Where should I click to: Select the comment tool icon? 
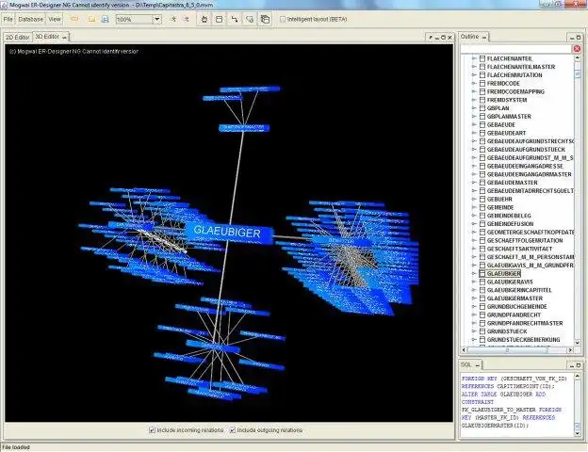pyautogui.click(x=250, y=19)
